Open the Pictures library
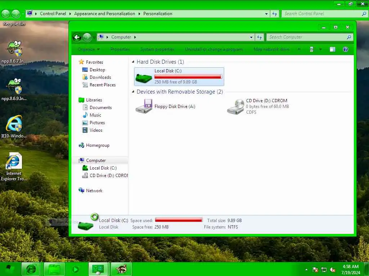Viewport: 369px width, 276px height. (x=97, y=123)
